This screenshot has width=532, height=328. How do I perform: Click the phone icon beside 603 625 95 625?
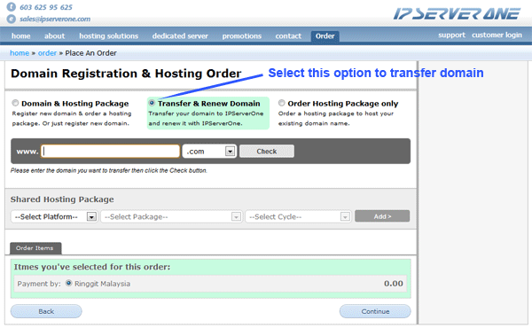click(12, 7)
